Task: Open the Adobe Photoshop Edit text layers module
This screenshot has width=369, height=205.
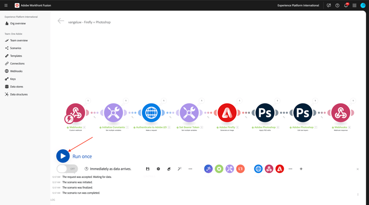Action: coord(303,113)
